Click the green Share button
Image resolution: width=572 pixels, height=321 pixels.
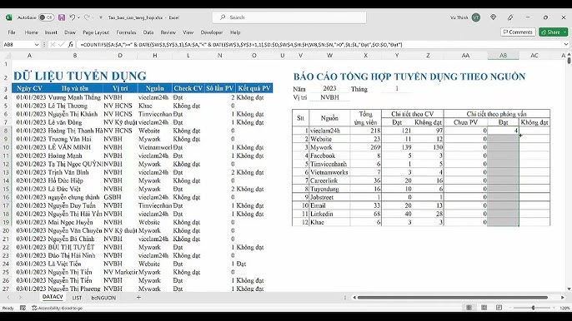tap(550, 32)
